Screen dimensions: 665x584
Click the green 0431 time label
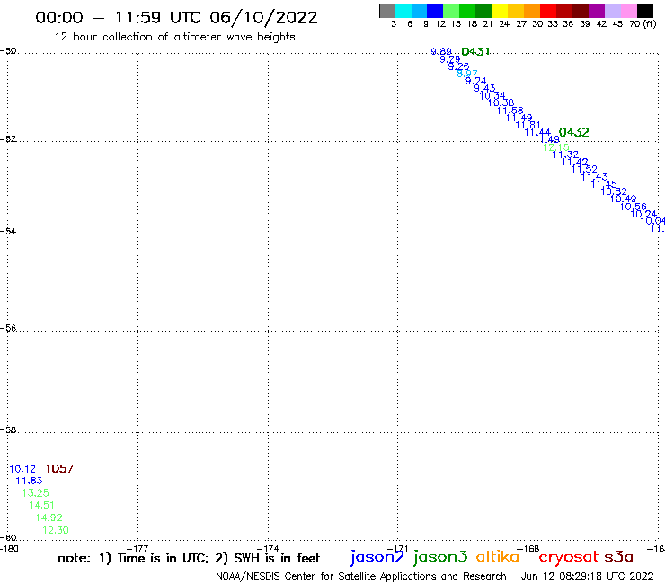475,52
